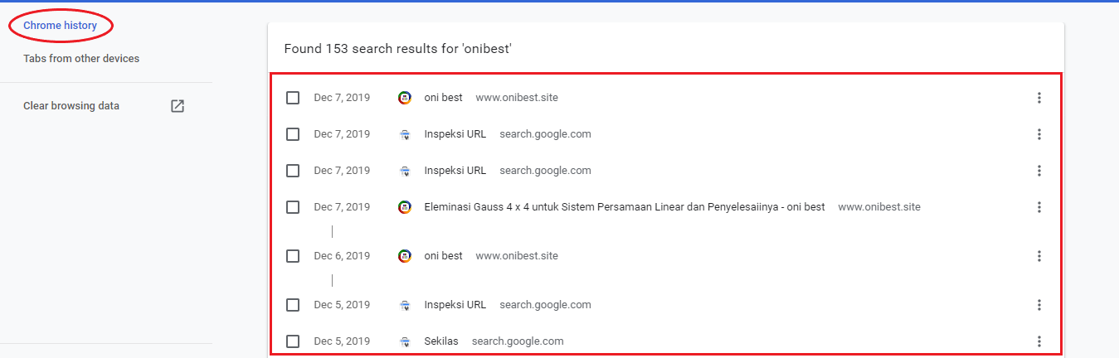Click the Eleminasi Gauss entry's favicon

coord(405,207)
